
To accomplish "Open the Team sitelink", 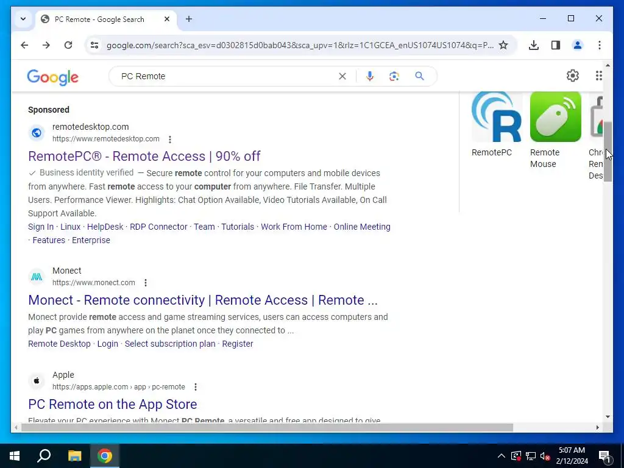I will [x=204, y=227].
